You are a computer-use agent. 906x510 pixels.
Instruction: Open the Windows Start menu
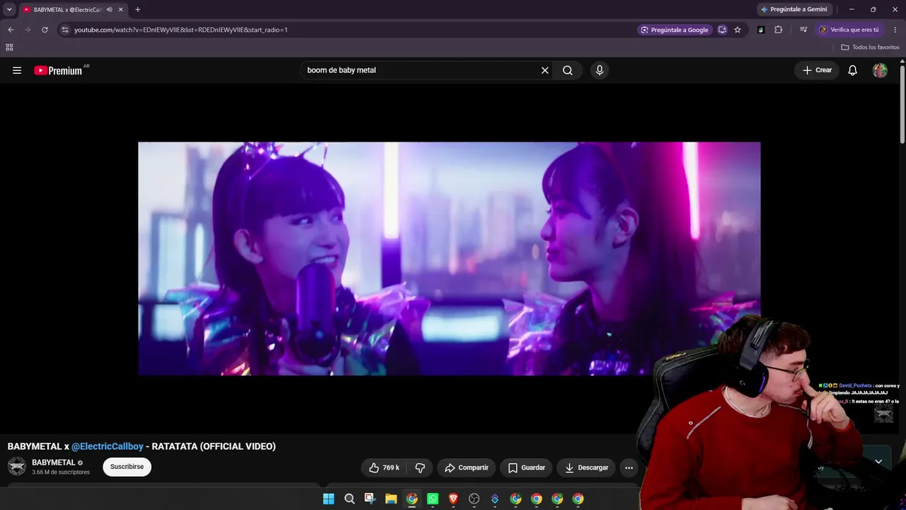[328, 499]
